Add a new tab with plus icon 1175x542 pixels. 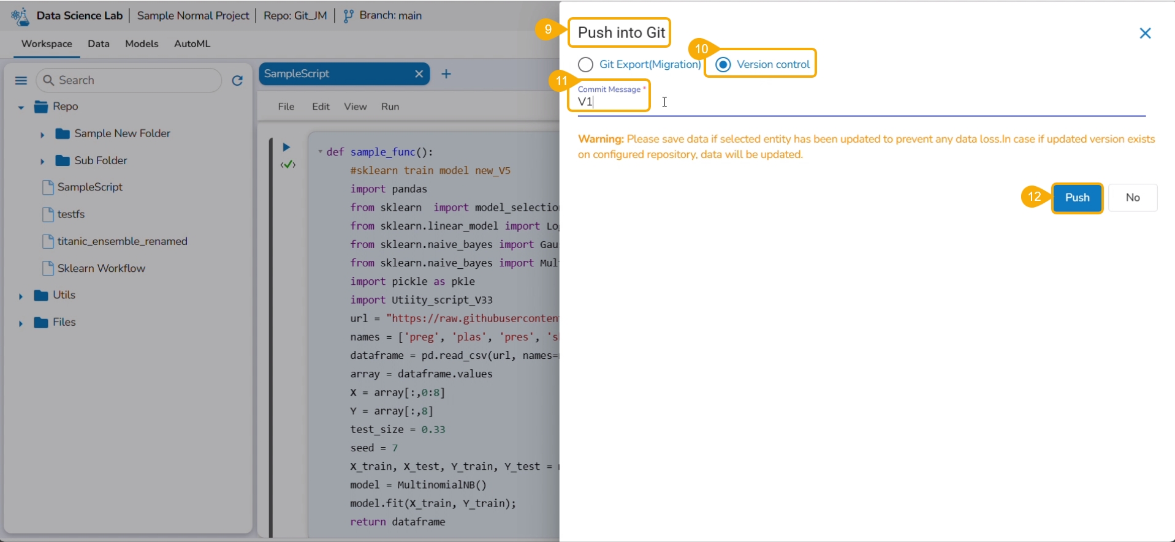click(x=446, y=74)
